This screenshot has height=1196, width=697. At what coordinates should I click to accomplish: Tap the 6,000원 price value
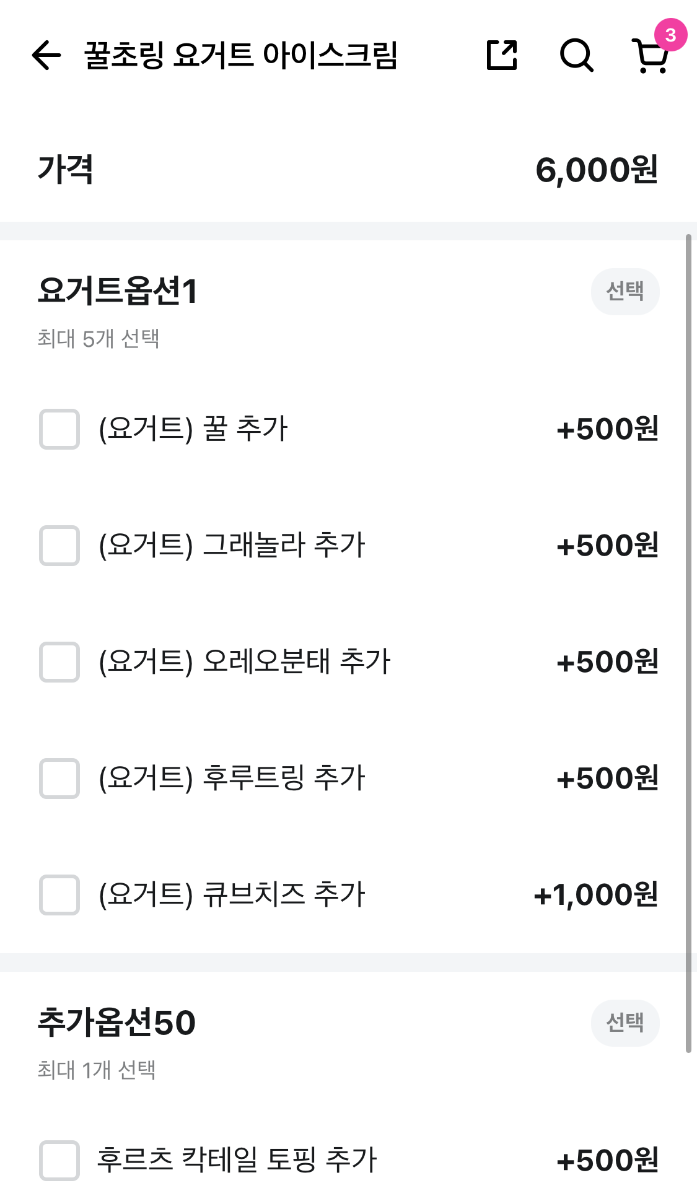click(x=596, y=170)
